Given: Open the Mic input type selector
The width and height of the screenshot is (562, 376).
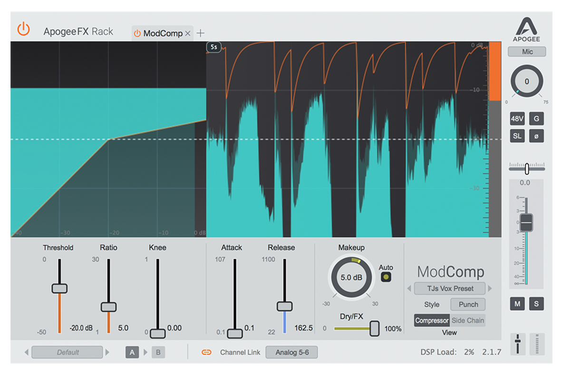Looking at the screenshot, I should [x=527, y=52].
